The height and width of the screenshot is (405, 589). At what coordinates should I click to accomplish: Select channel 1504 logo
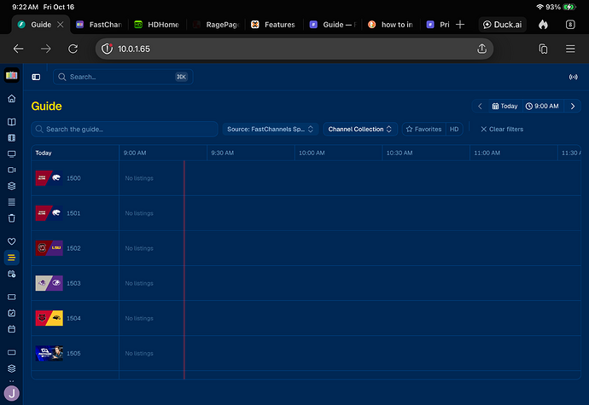50,318
